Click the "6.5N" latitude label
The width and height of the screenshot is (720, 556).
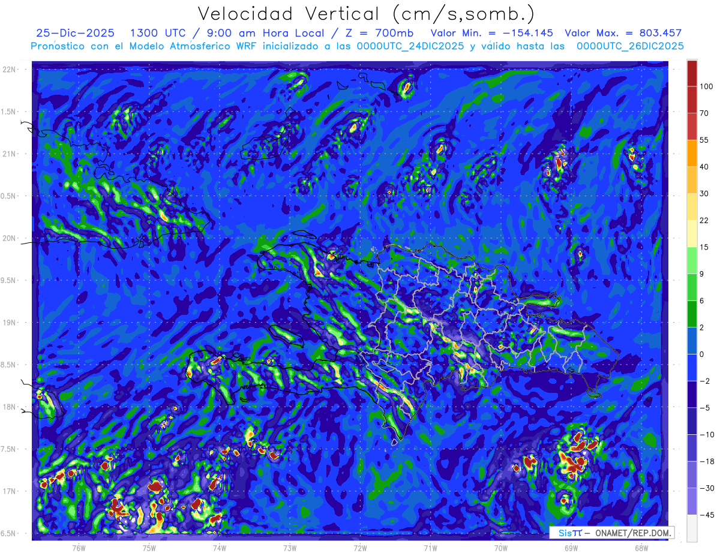pyautogui.click(x=9, y=534)
